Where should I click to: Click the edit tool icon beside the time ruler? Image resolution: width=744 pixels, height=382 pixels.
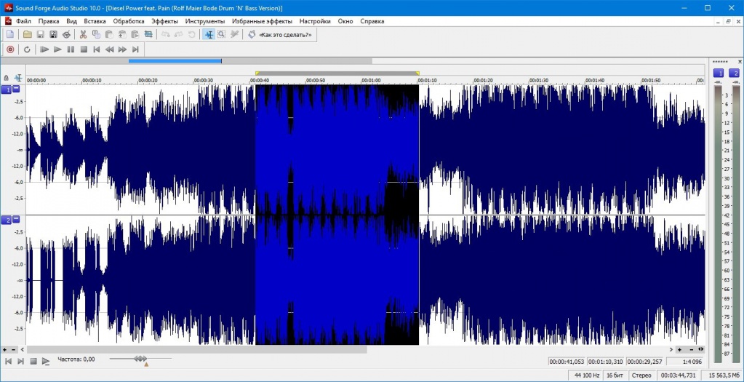point(18,78)
